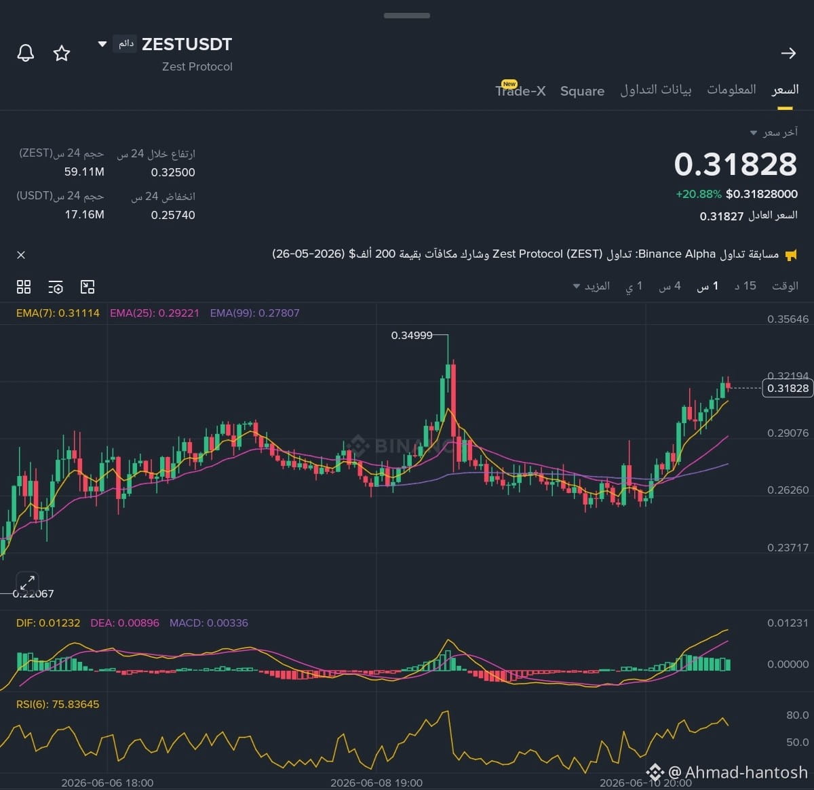Tap the drag handle at top of sheet
814x790 pixels.
click(x=407, y=15)
